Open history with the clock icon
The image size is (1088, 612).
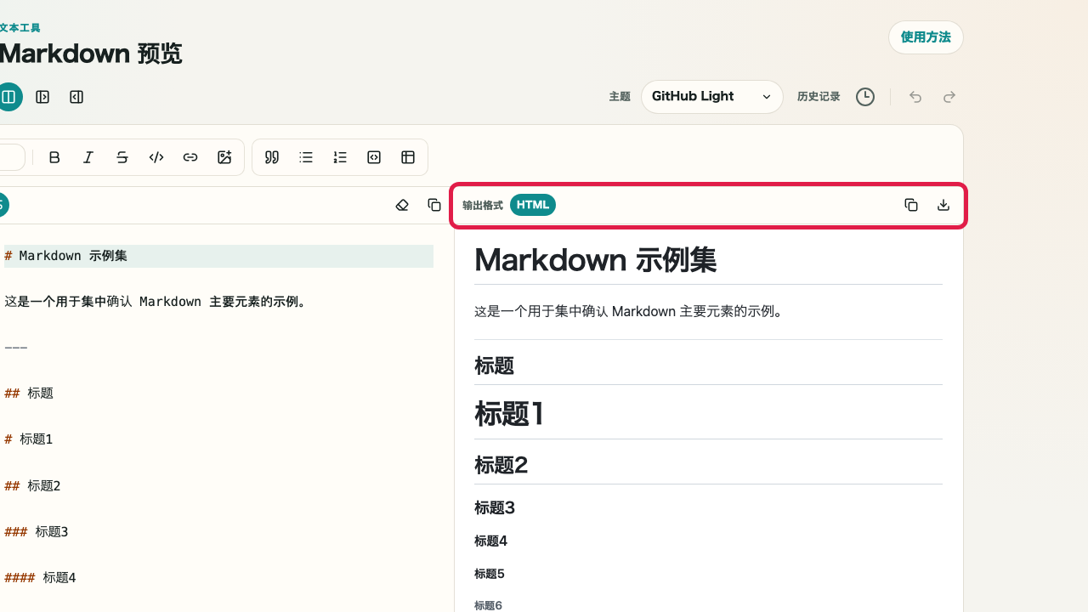point(865,97)
